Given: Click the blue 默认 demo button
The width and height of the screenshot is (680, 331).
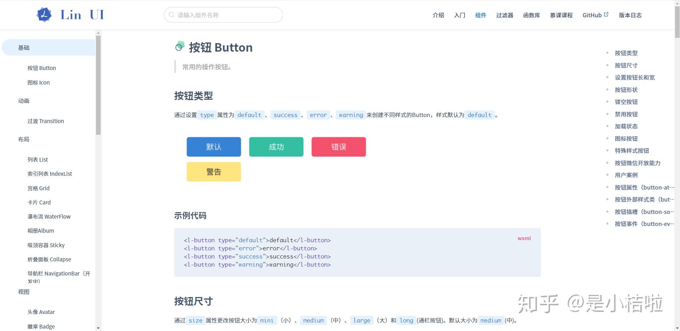Looking at the screenshot, I should tap(214, 146).
